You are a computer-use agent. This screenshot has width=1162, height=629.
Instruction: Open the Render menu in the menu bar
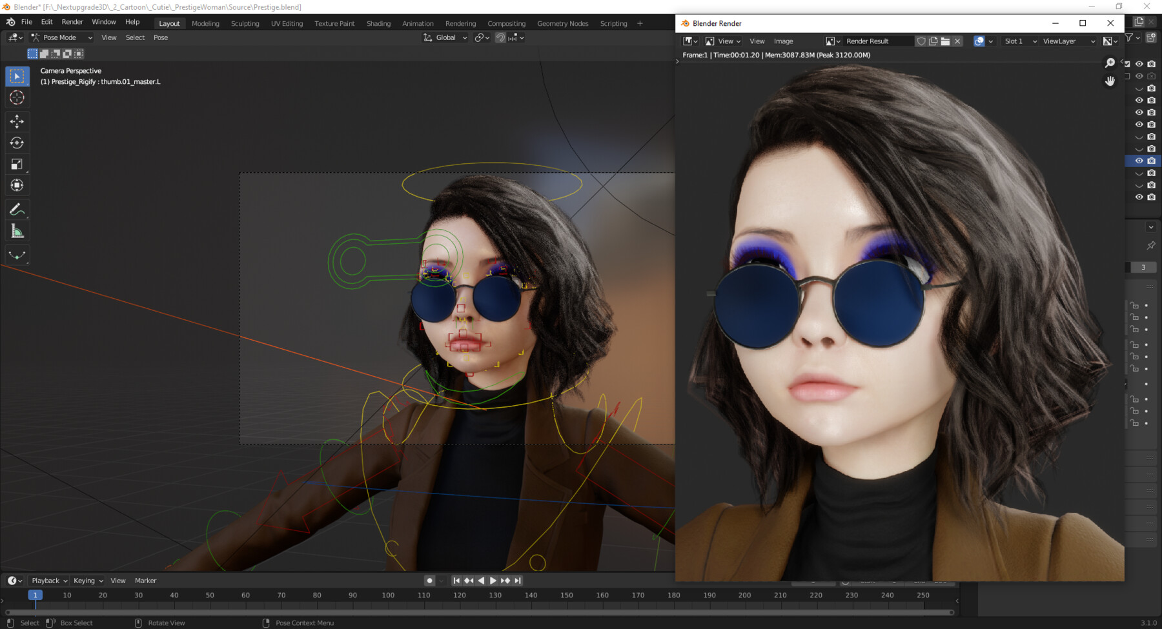point(72,21)
